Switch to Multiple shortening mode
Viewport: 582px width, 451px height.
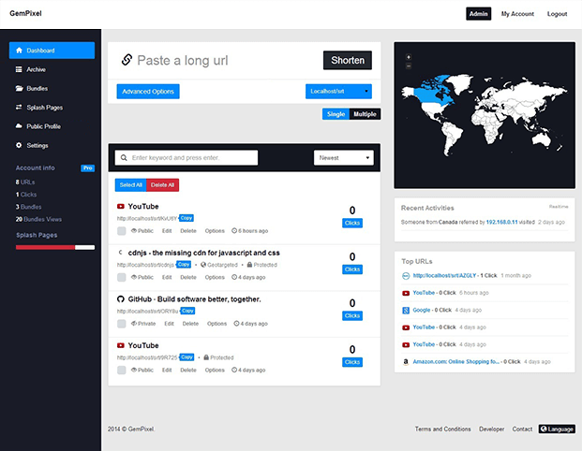366,114
